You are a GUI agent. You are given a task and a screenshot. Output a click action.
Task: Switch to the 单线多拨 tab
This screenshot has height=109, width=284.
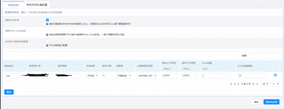tap(13, 5)
